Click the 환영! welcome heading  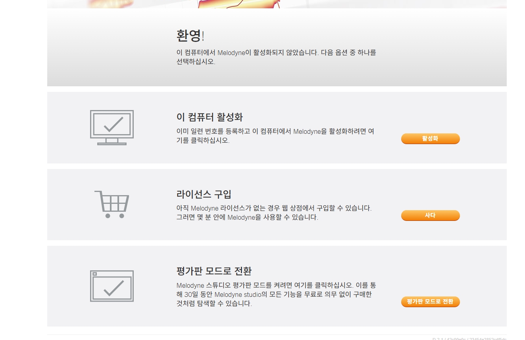[x=190, y=36]
